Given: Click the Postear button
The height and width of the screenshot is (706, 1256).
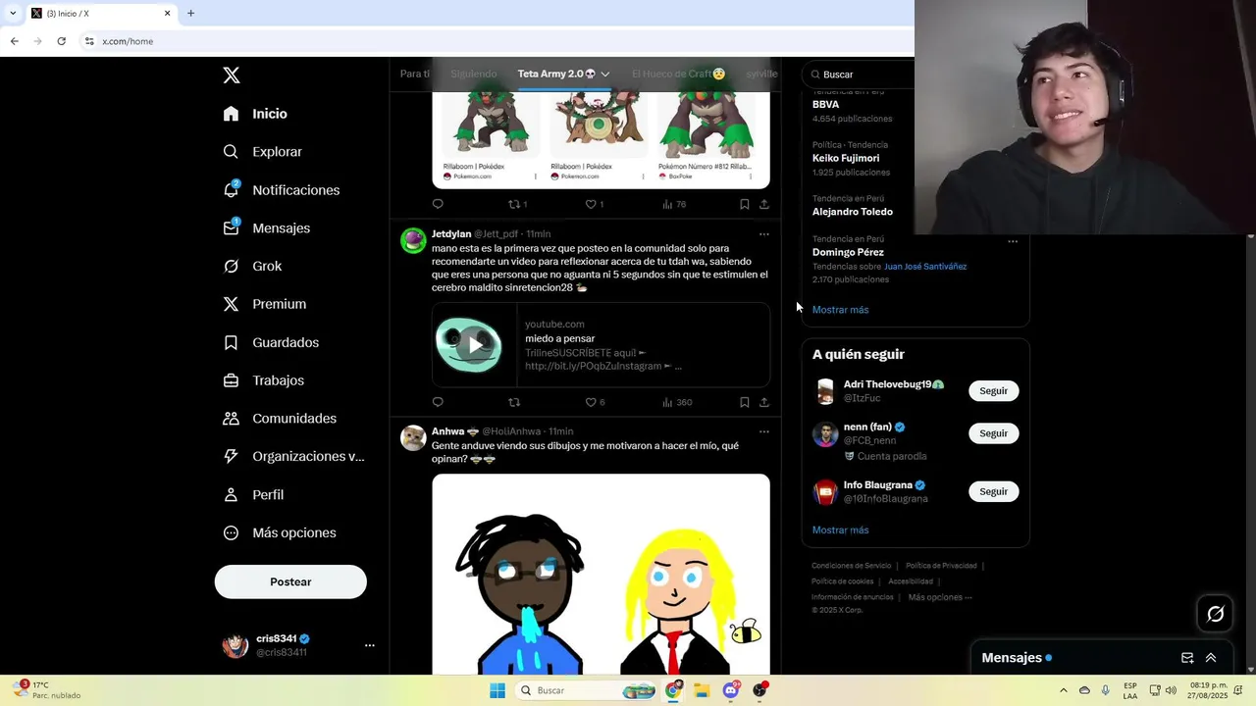Looking at the screenshot, I should (290, 581).
